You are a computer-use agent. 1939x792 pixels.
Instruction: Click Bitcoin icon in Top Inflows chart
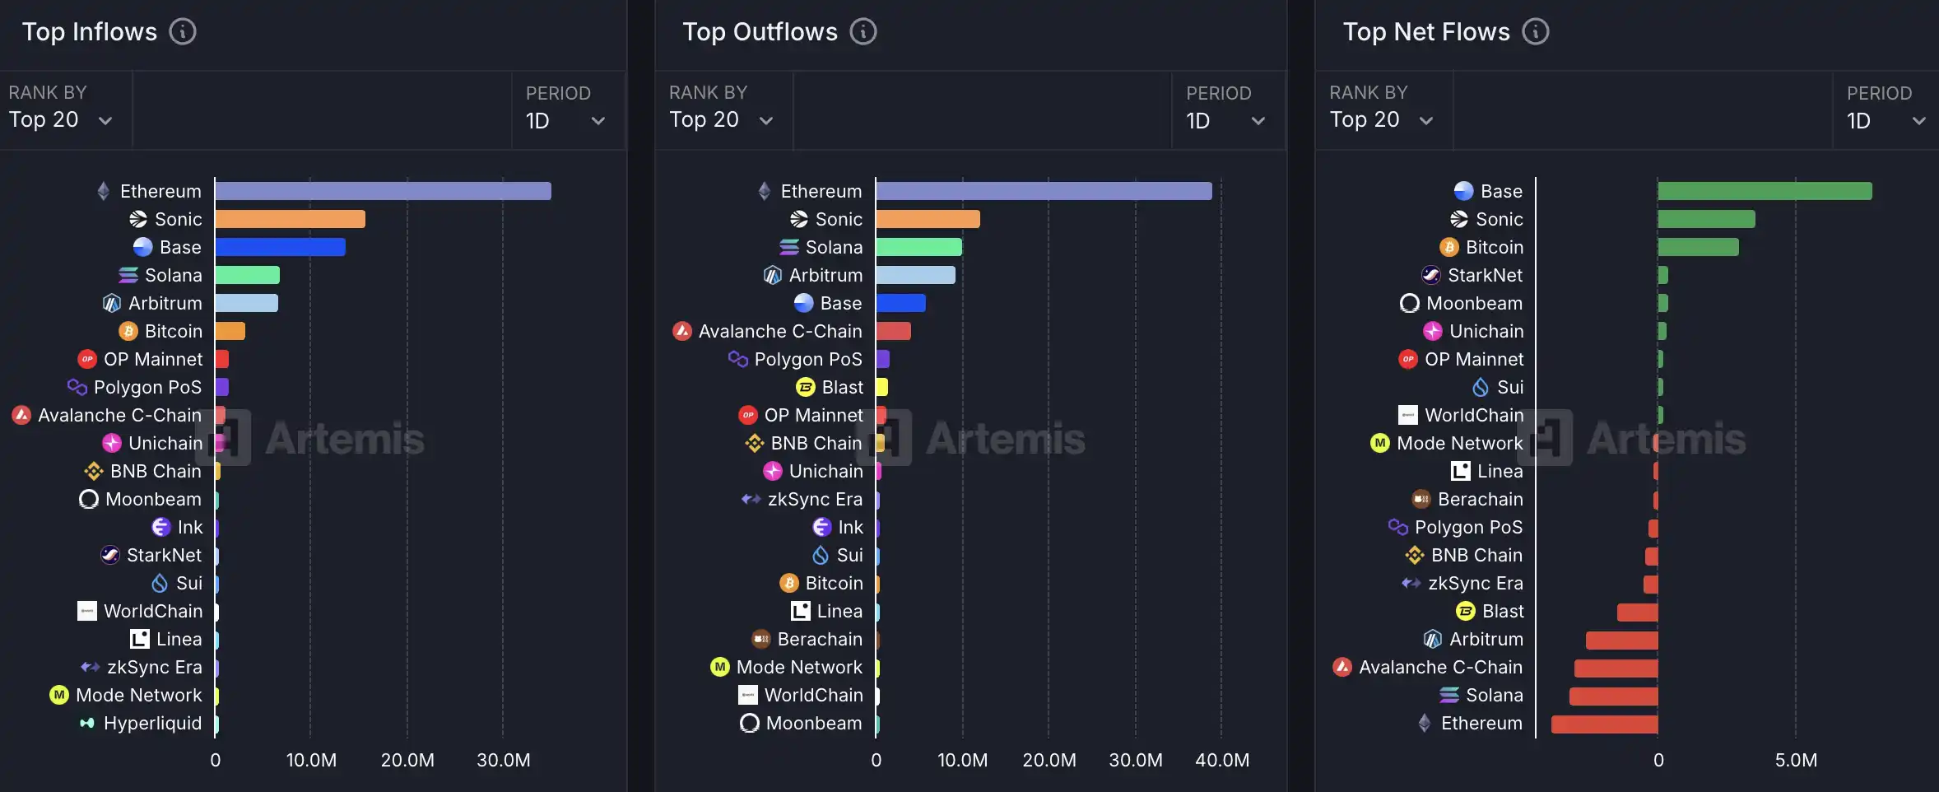pyautogui.click(x=128, y=331)
